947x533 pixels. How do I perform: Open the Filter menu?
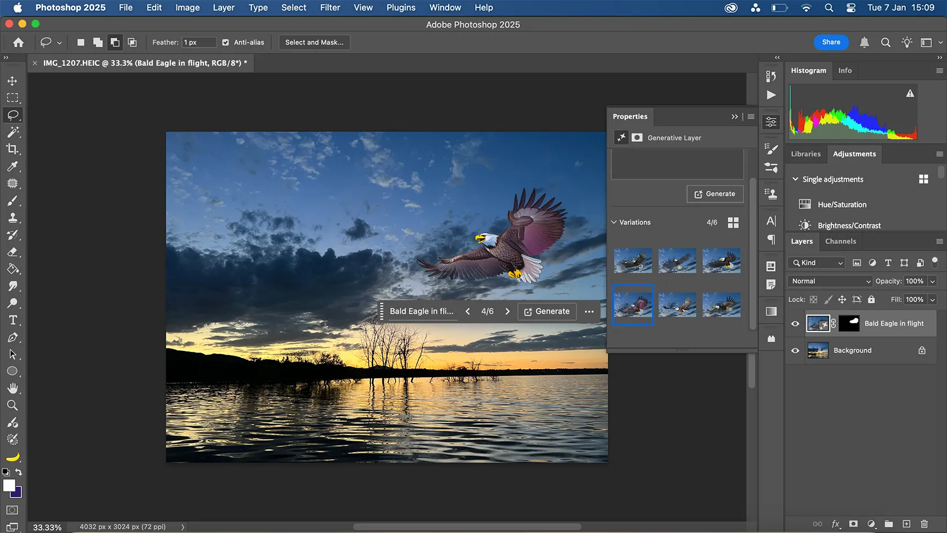click(330, 7)
